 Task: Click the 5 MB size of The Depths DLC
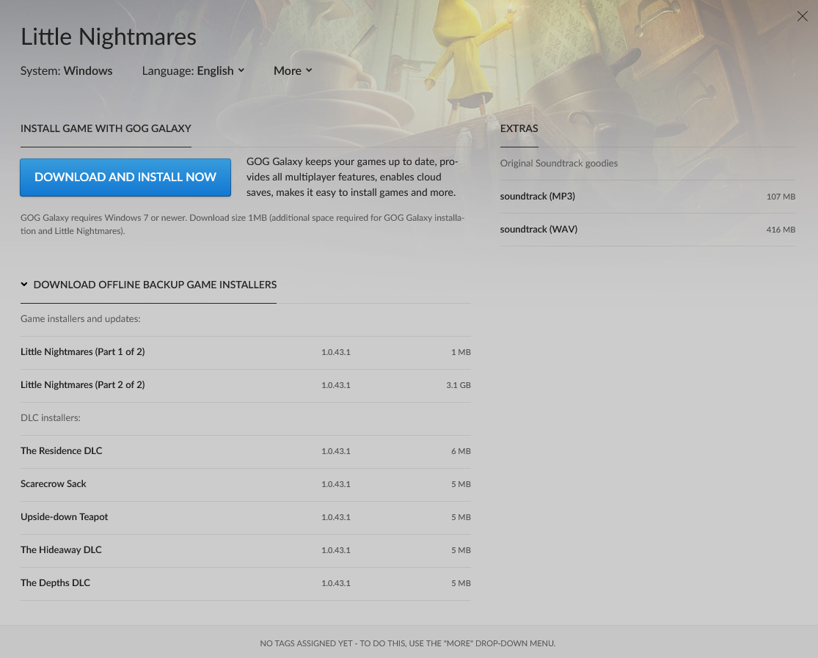461,583
